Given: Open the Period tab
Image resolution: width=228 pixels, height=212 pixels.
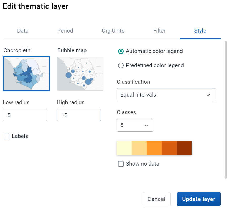Looking at the screenshot, I should click(65, 31).
